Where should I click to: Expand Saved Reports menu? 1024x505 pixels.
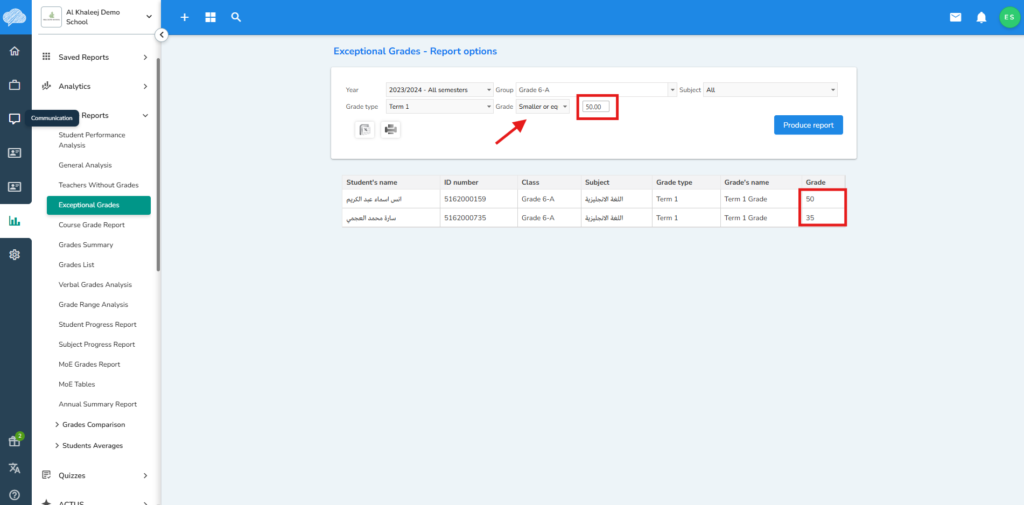96,57
